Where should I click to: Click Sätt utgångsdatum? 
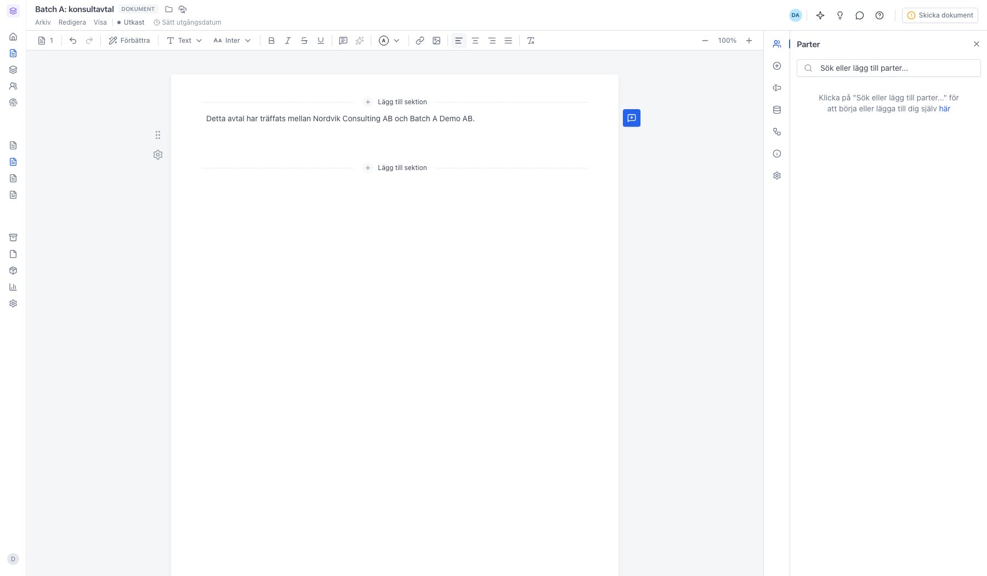click(188, 22)
